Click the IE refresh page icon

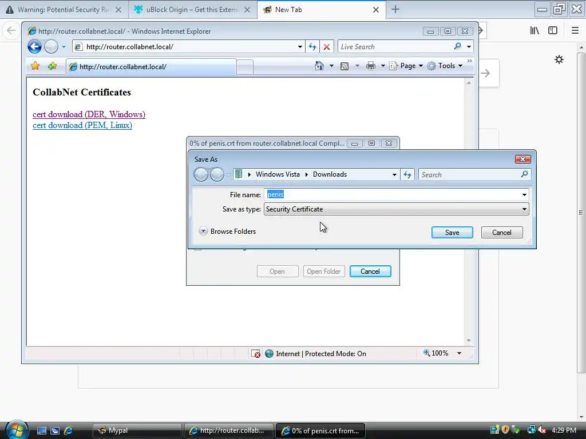pos(312,47)
